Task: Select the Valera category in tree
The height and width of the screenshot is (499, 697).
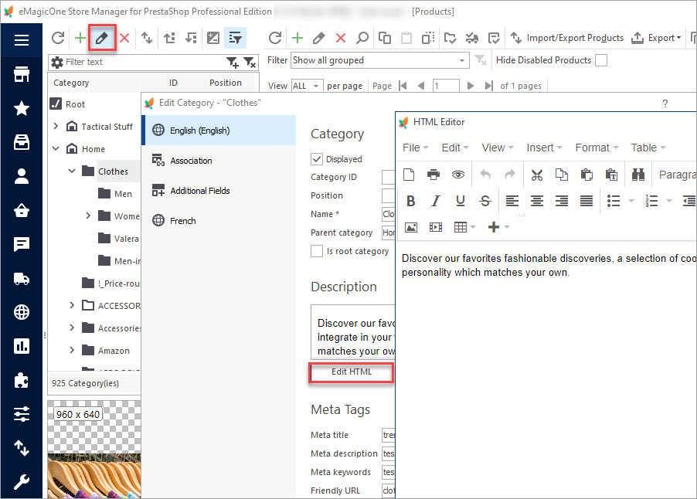Action: (x=126, y=239)
